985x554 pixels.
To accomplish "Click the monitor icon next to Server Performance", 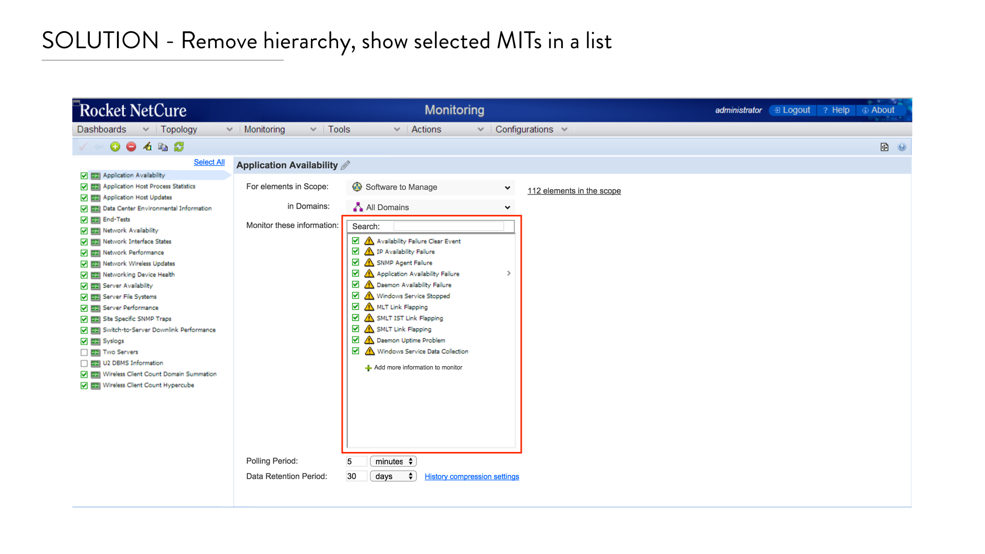I will [x=95, y=308].
